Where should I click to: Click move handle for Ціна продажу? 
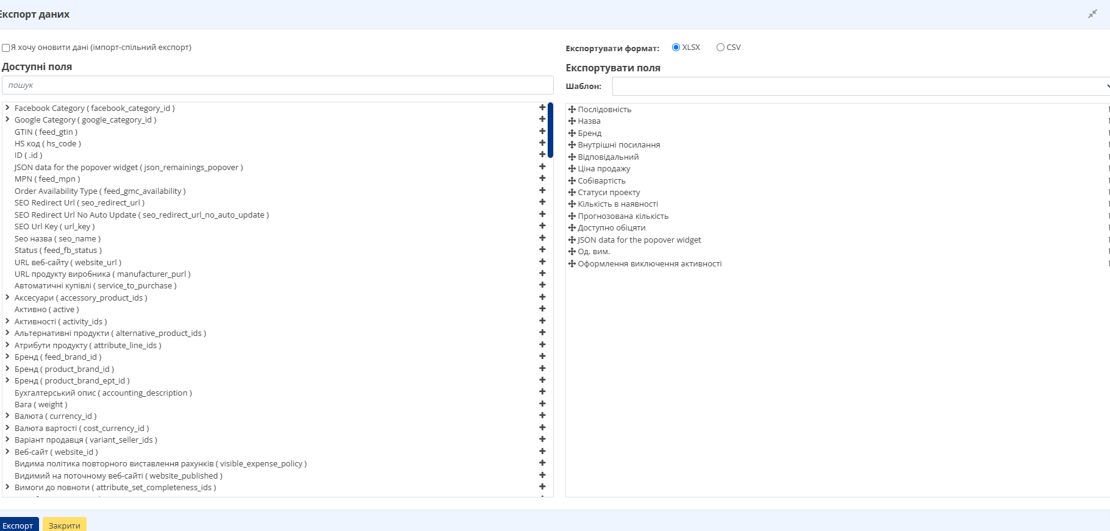click(572, 169)
